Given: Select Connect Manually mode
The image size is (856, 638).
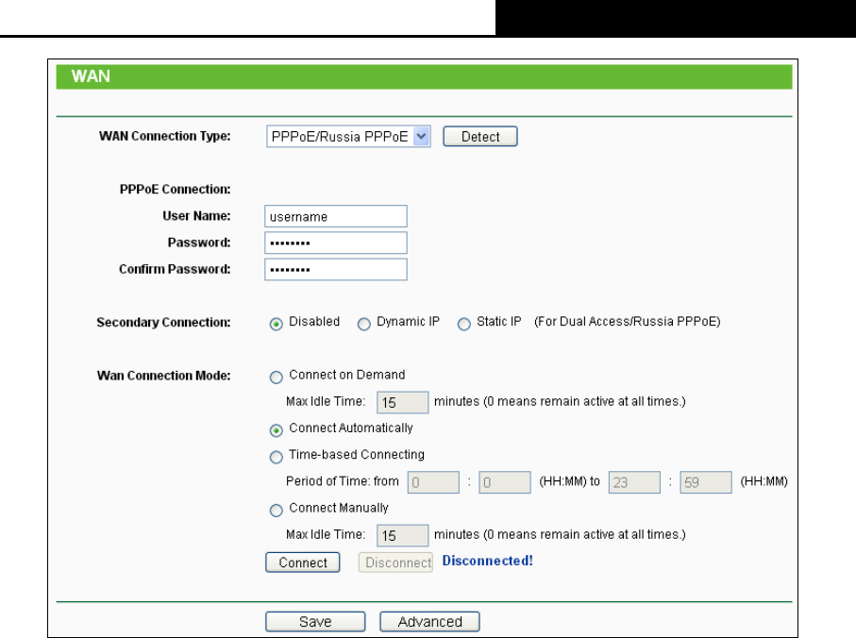Looking at the screenshot, I should coord(277,511).
